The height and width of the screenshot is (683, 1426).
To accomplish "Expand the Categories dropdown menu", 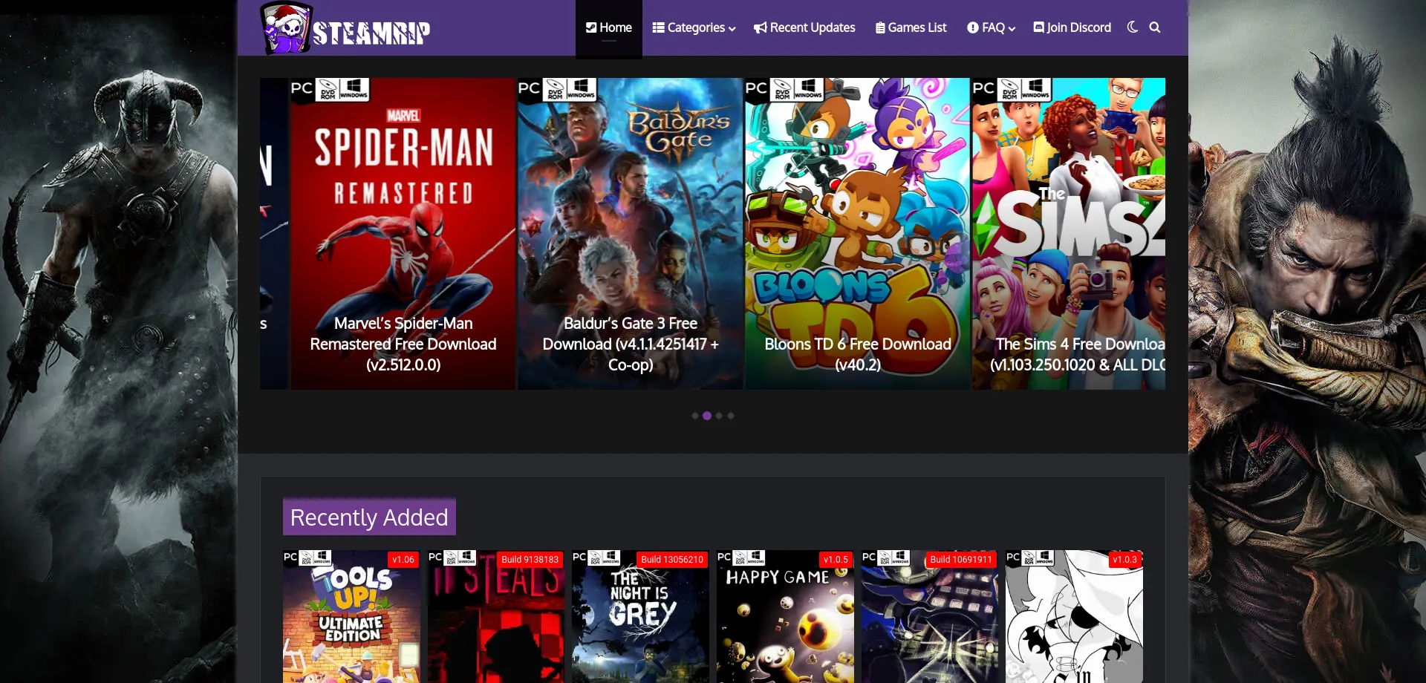I will (x=694, y=27).
